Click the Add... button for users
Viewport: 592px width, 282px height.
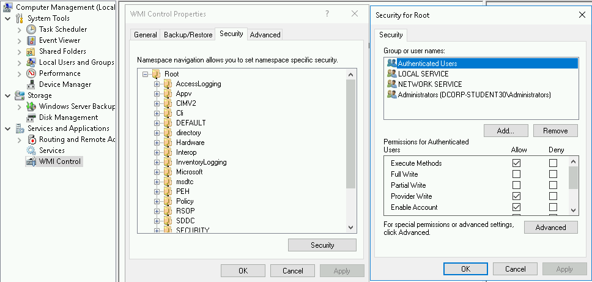coord(505,130)
